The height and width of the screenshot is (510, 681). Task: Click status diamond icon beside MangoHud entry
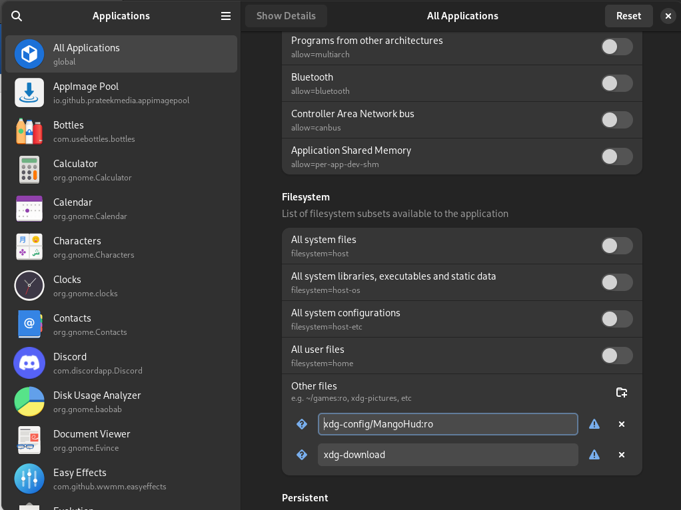pyautogui.click(x=302, y=424)
